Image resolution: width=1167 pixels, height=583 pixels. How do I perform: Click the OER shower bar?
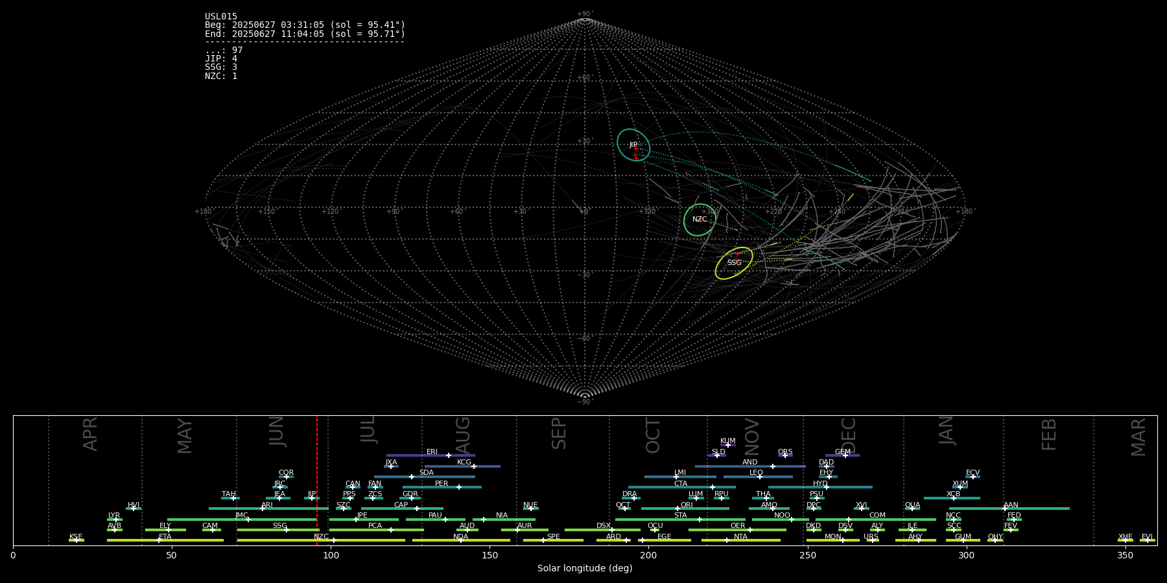pyautogui.click(x=737, y=530)
